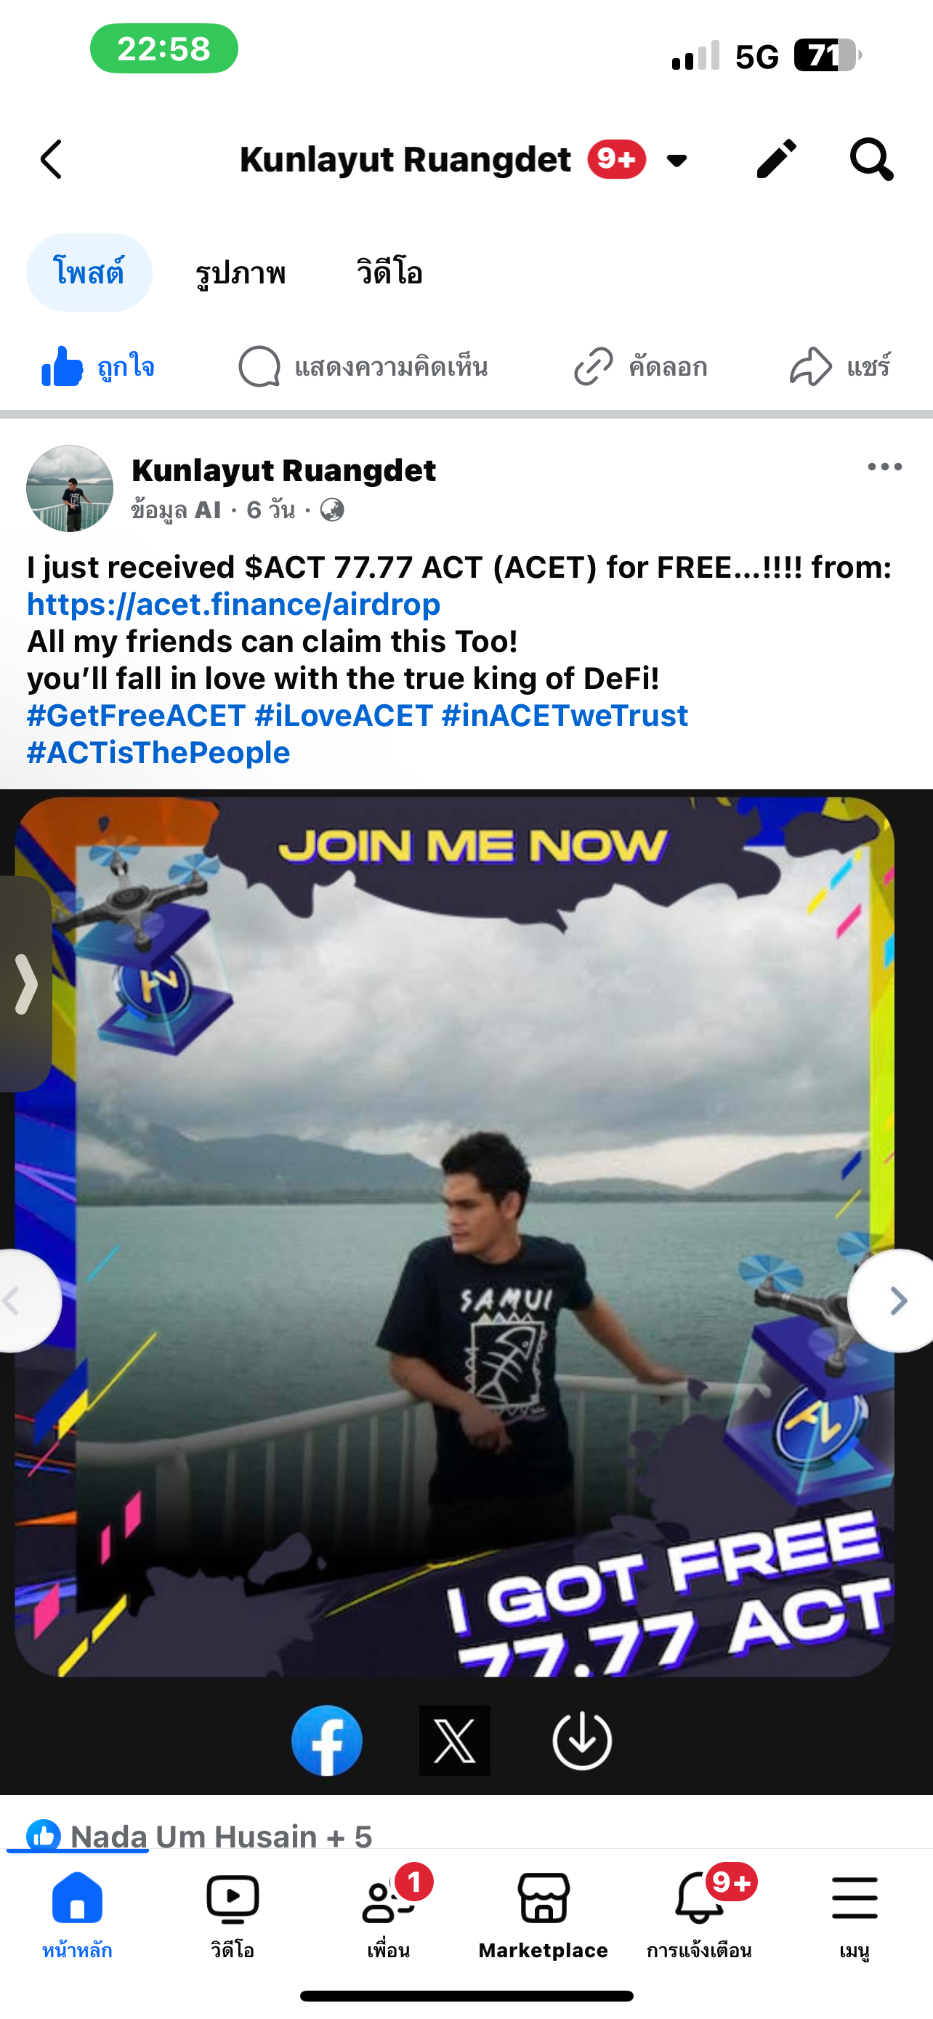Tap the back arrow icon
The width and height of the screenshot is (933, 2019).
click(52, 160)
